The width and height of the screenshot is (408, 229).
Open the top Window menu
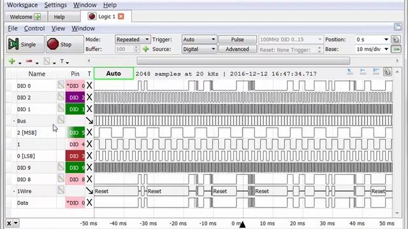[85, 5]
